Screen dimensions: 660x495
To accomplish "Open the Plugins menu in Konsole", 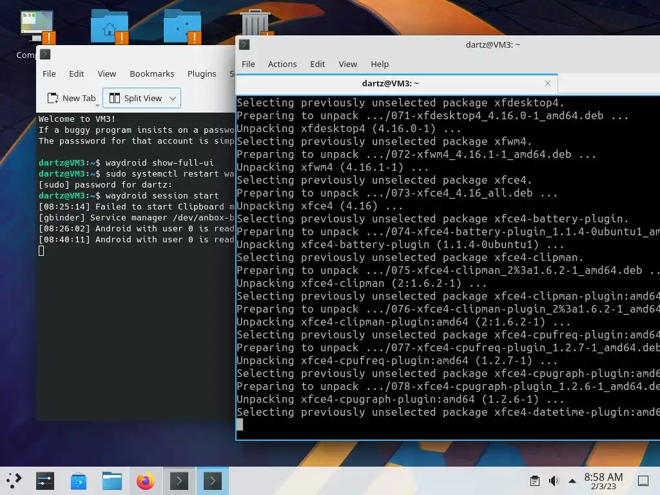I will coord(202,73).
